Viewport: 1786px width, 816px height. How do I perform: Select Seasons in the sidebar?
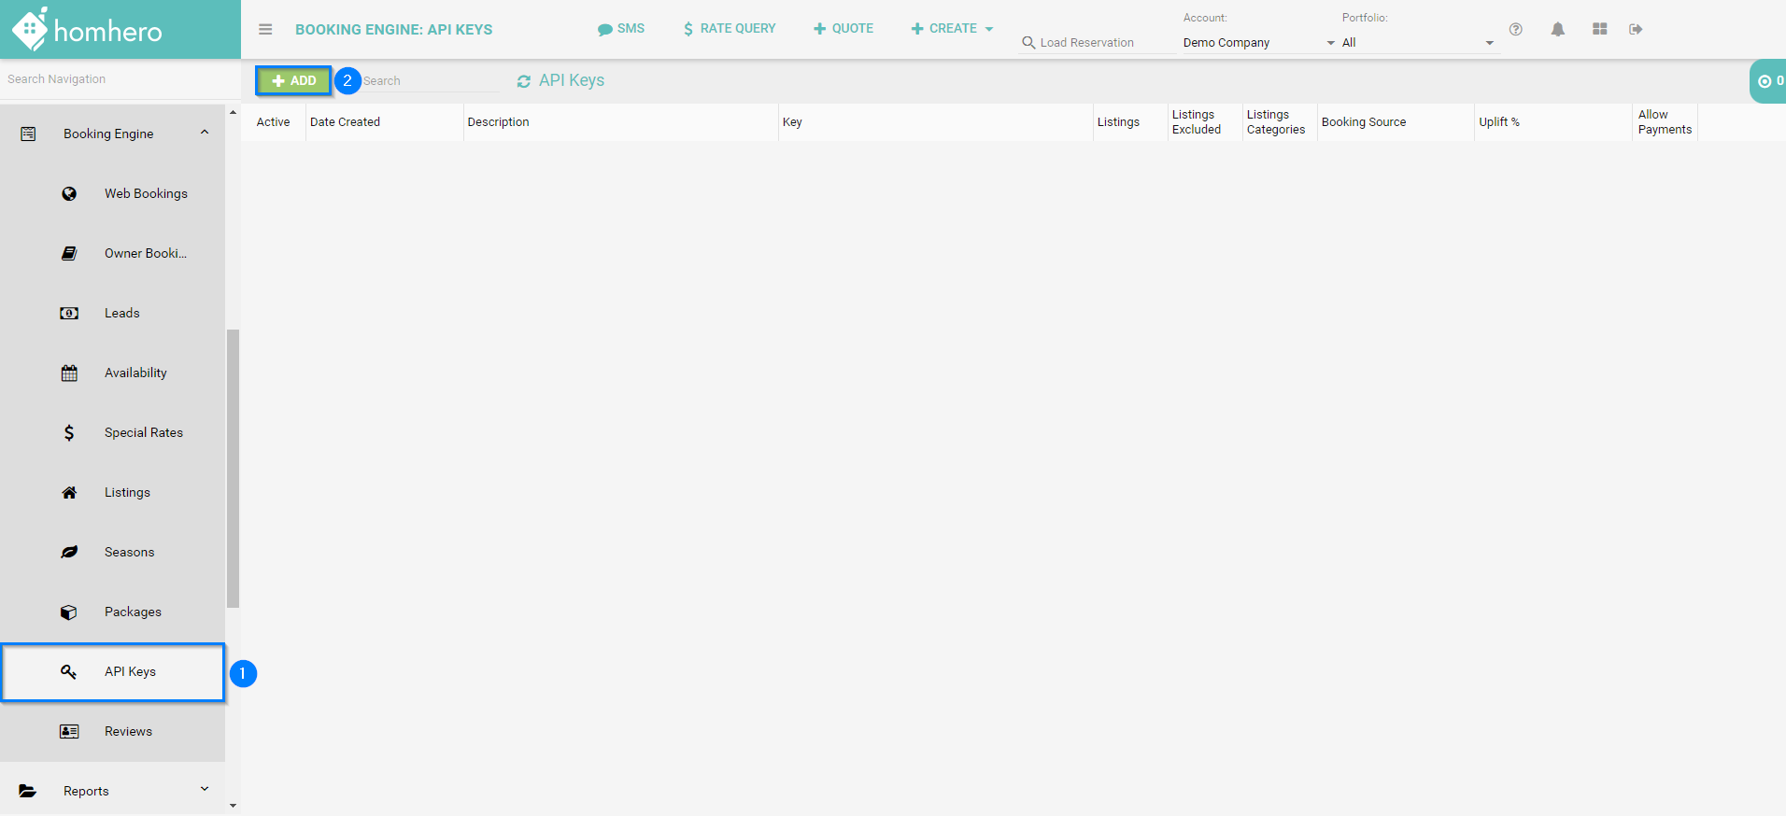tap(129, 553)
